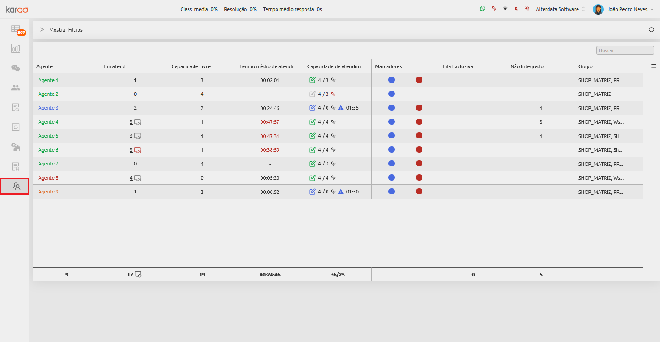
Task: Toggle the muted speaker sound icon
Action: pyautogui.click(x=527, y=9)
